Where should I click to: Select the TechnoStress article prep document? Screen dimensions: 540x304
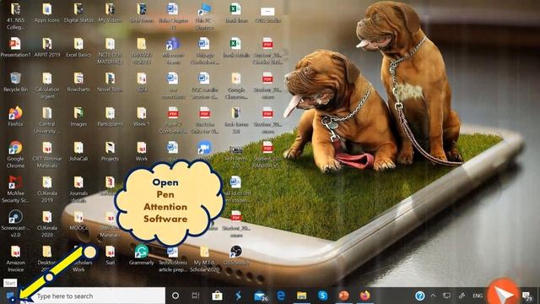click(173, 258)
